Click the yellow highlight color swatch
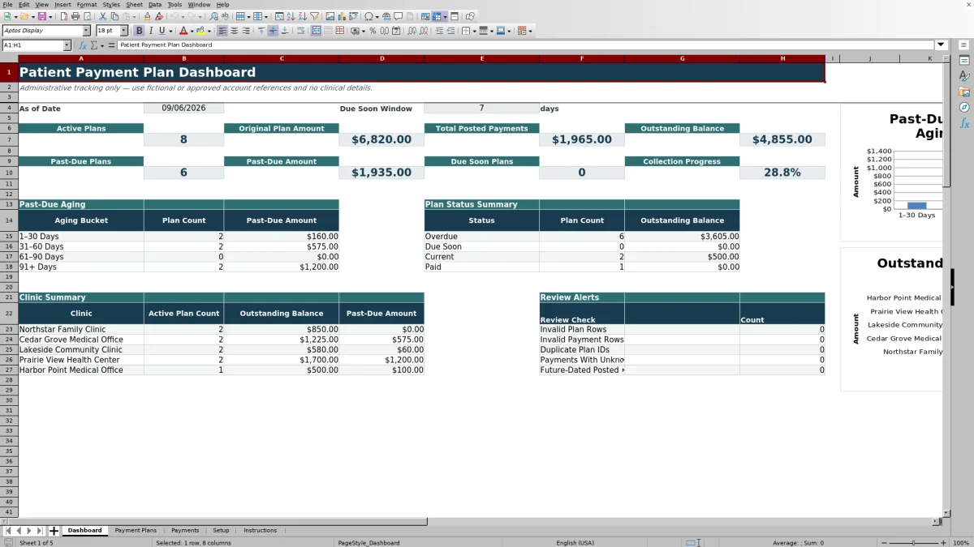 click(x=201, y=31)
